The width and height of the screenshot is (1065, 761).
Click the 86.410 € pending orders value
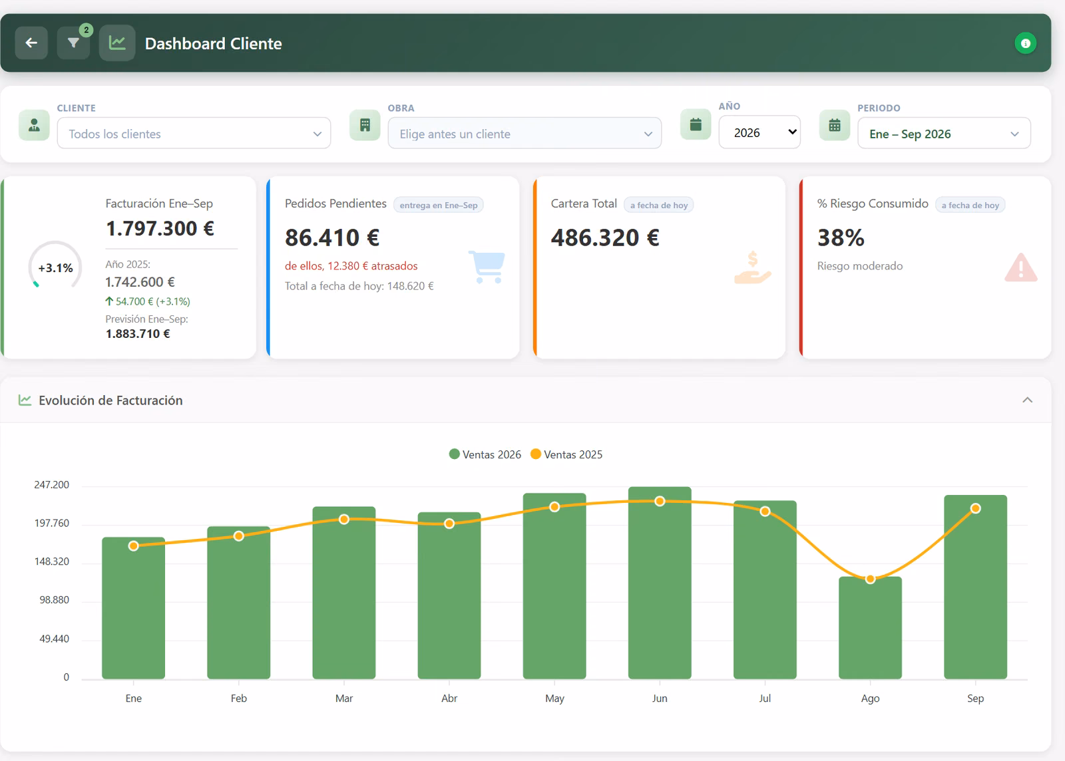coord(332,237)
